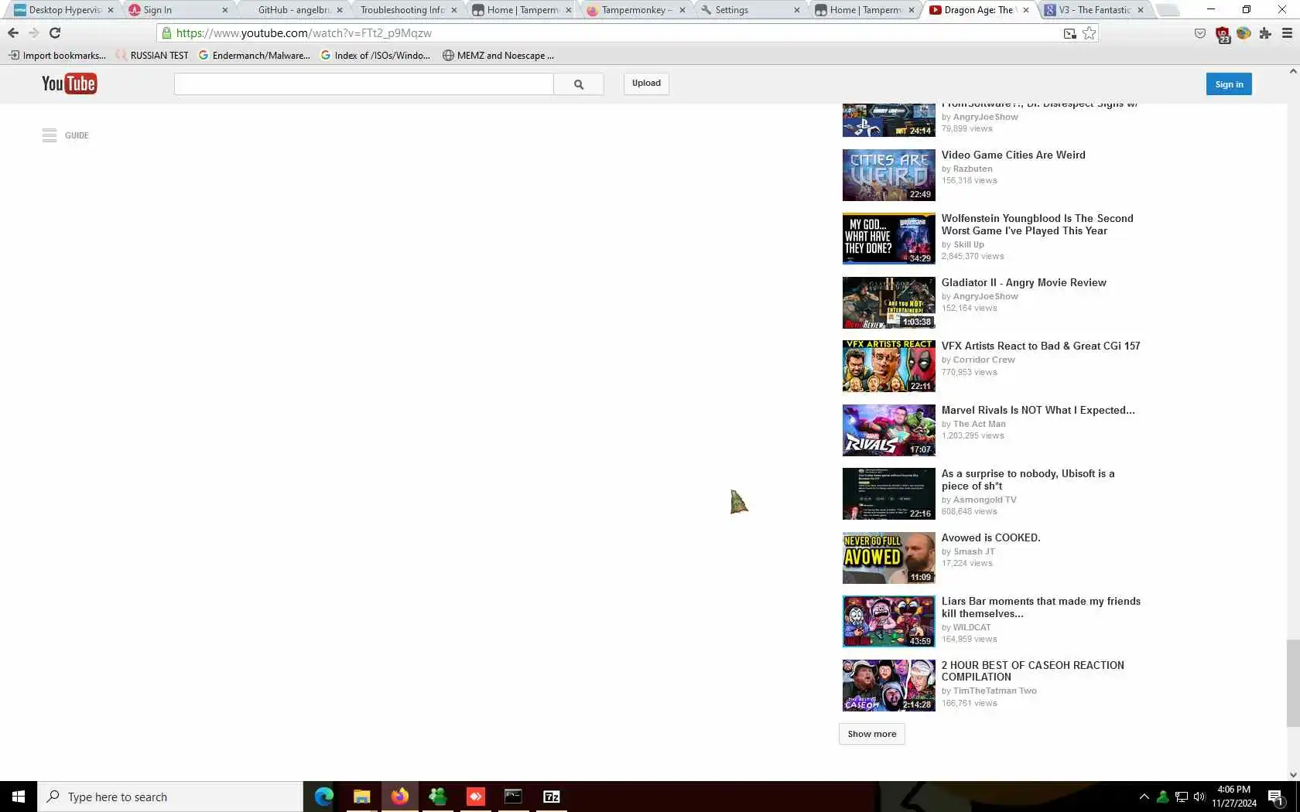Open the translate page icon in address bar

pyautogui.click(x=1069, y=33)
